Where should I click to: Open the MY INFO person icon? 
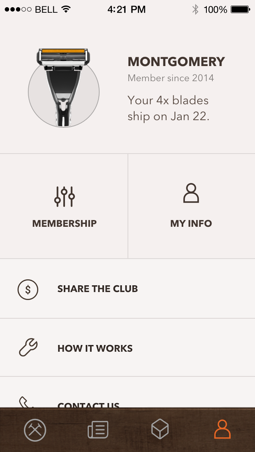coord(191,193)
